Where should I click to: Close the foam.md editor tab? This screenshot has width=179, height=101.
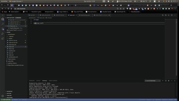pos(76,15)
